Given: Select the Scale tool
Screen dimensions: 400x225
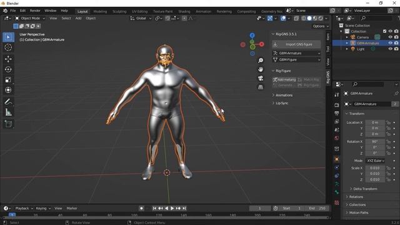Looking at the screenshot, I should 8,80.
